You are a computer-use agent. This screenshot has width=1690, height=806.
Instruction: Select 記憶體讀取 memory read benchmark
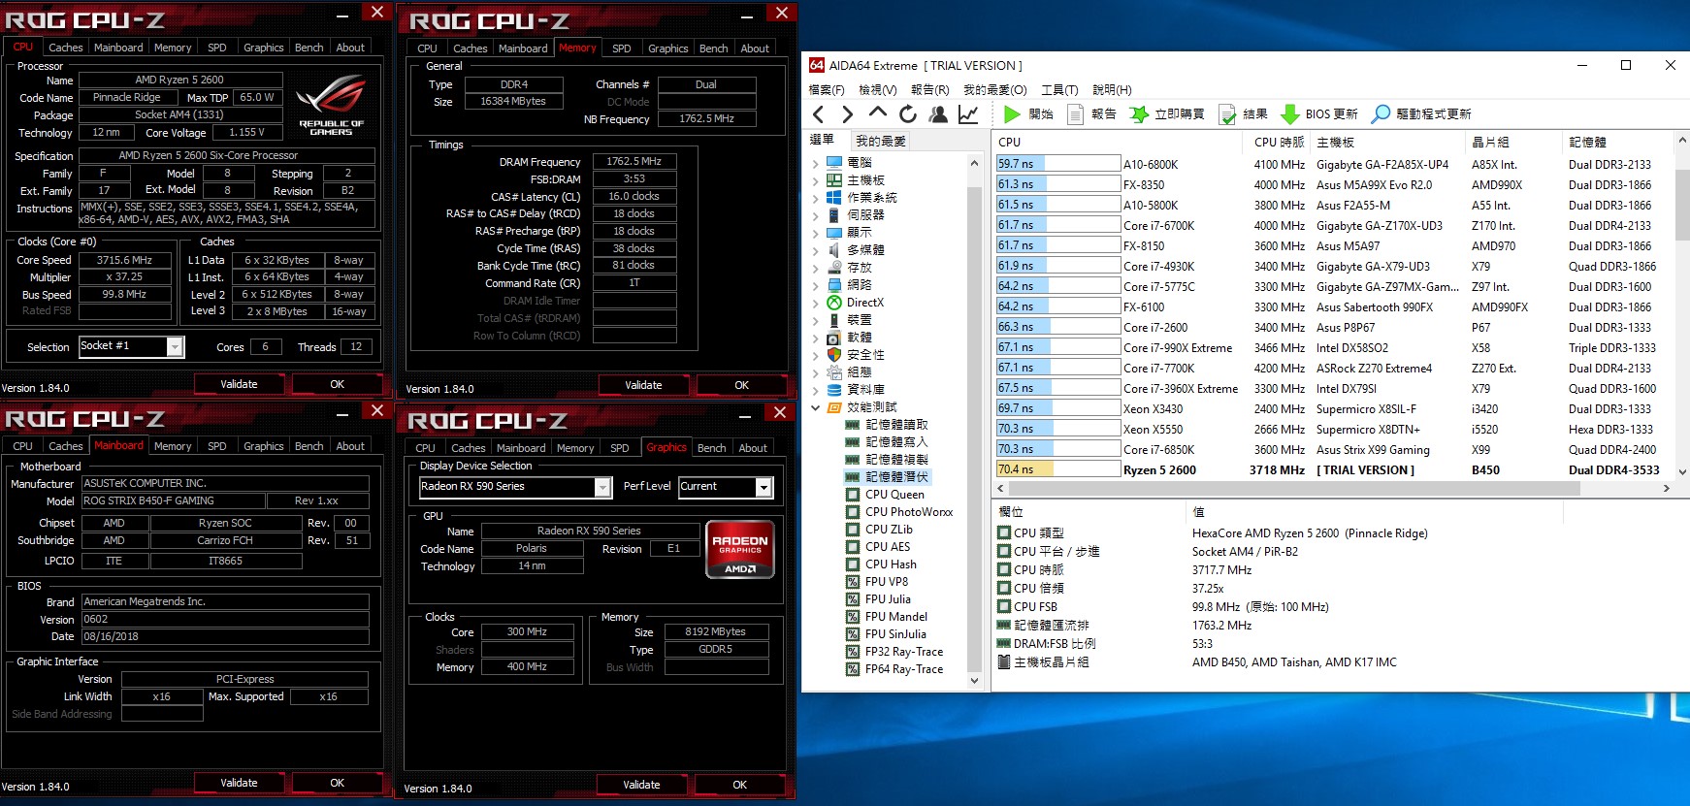tap(887, 425)
